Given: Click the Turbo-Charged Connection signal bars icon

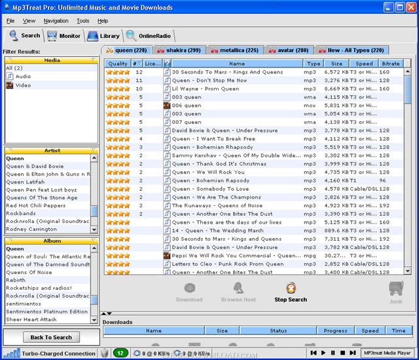Looking at the screenshot, I should [x=12, y=353].
